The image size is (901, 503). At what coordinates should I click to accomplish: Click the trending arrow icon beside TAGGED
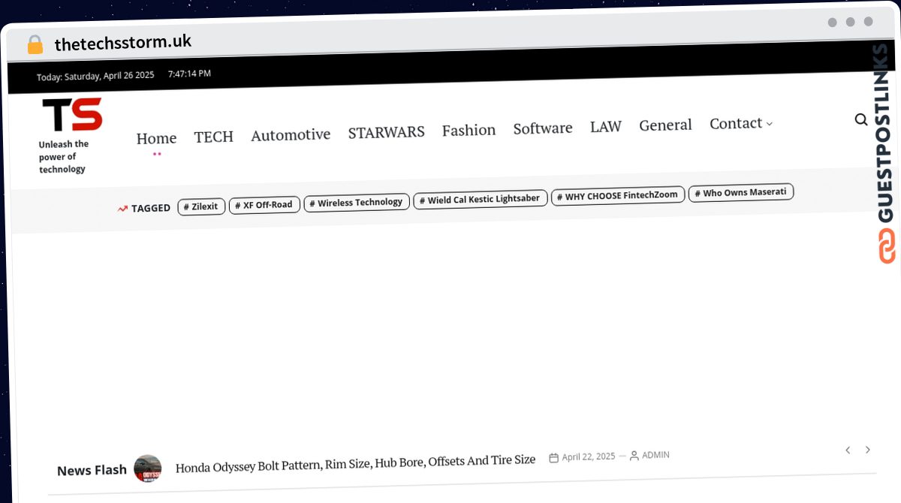(x=122, y=209)
